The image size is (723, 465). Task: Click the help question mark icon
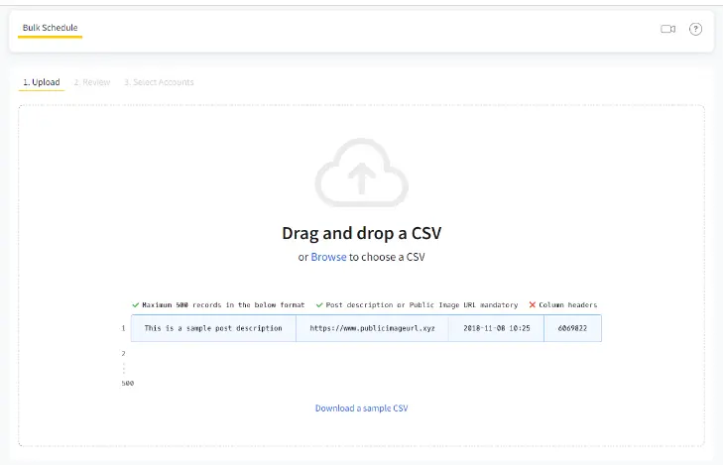(695, 30)
